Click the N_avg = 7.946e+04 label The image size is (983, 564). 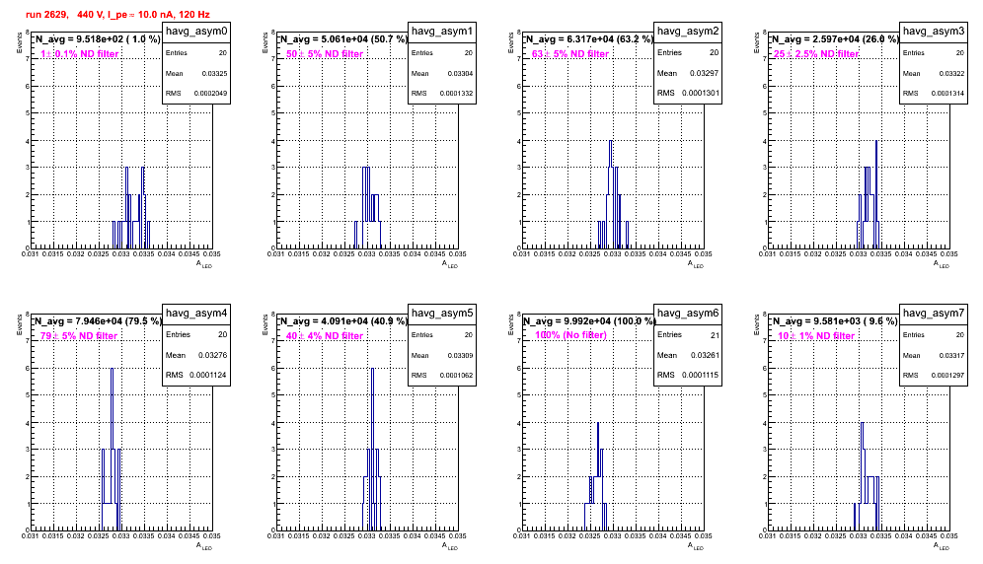tap(97, 320)
